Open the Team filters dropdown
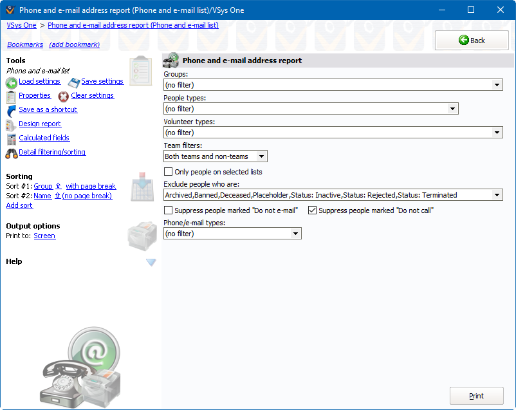Image resolution: width=516 pixels, height=410 pixels. (261, 156)
